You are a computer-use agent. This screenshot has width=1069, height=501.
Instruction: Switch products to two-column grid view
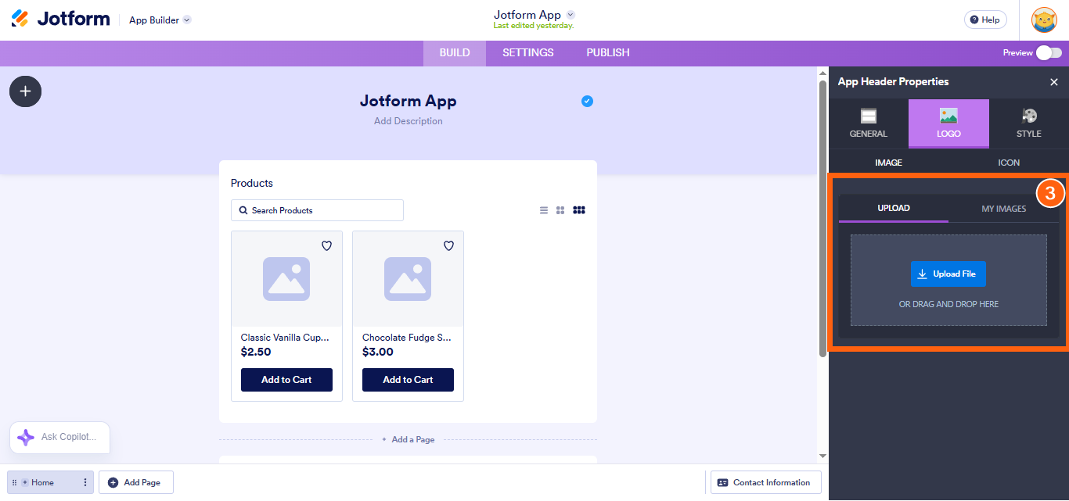tap(560, 210)
